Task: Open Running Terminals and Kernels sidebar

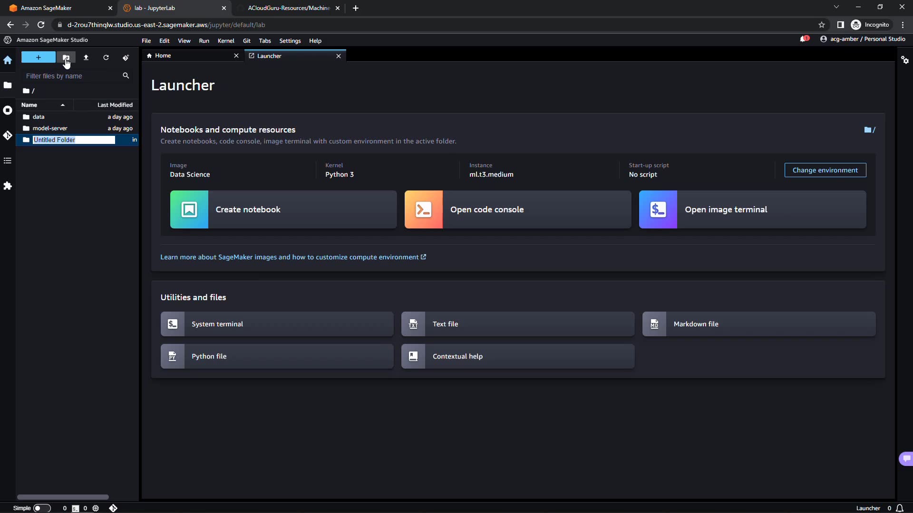Action: (x=8, y=110)
